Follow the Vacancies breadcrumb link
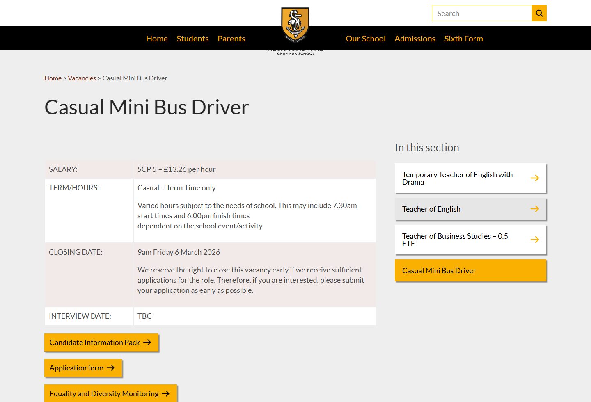 (x=82, y=78)
